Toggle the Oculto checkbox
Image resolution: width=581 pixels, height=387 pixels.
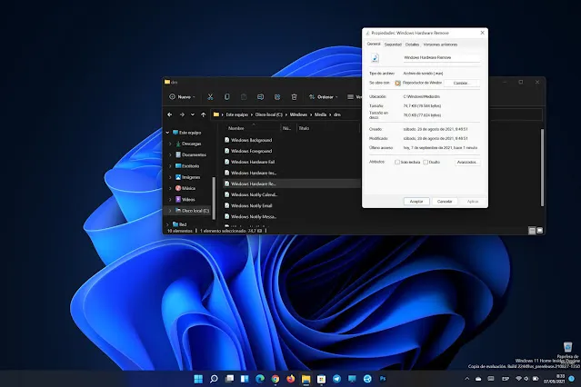point(426,163)
